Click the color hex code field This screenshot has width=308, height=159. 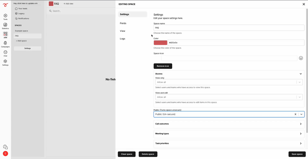[236, 43]
